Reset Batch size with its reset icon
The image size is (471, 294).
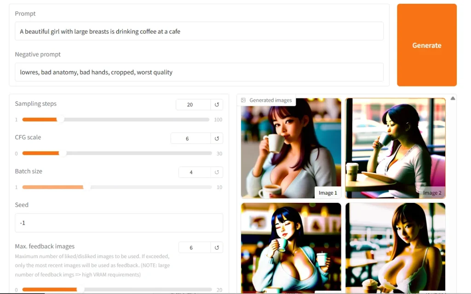point(217,172)
